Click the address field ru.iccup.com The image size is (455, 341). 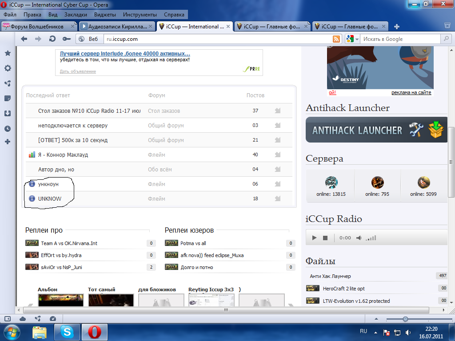[218, 39]
